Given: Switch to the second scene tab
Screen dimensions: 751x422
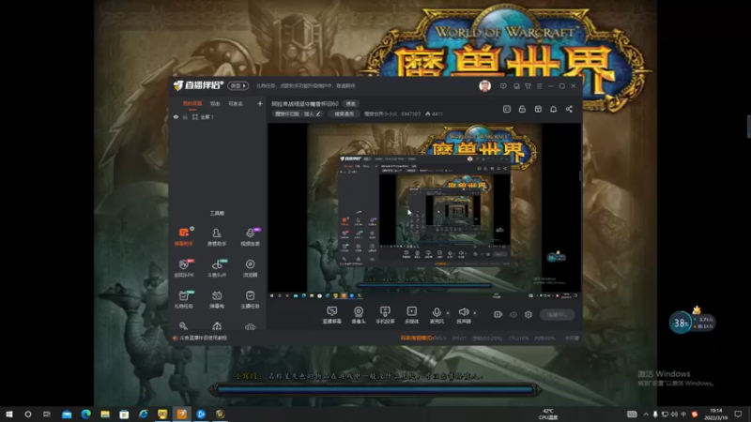Looking at the screenshot, I should pos(215,103).
